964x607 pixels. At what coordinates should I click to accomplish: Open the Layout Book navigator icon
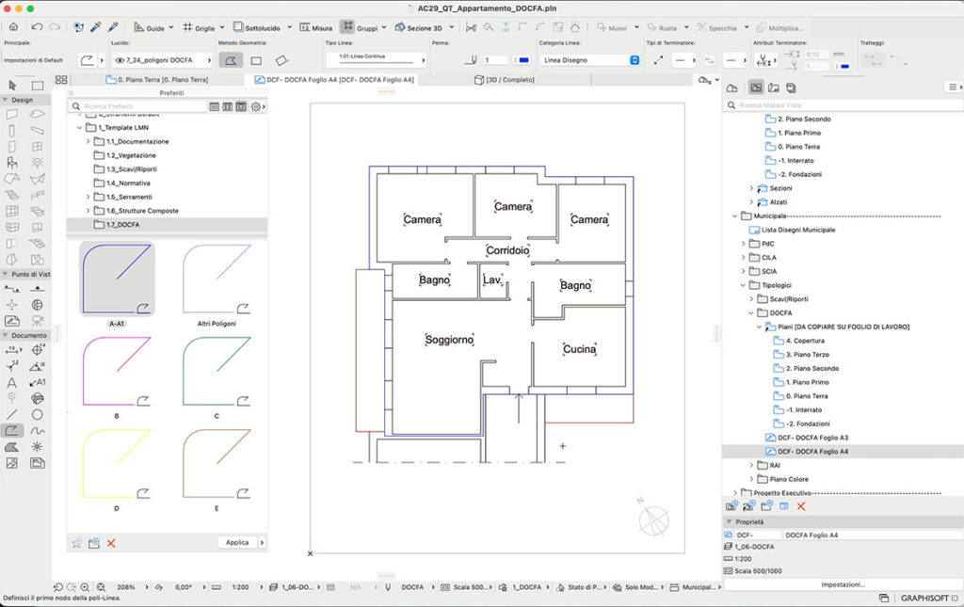click(x=774, y=88)
